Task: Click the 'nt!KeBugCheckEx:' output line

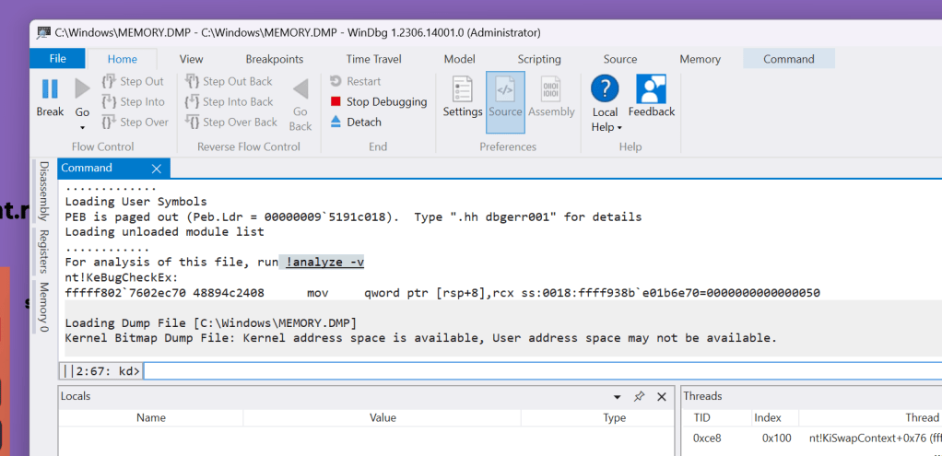Action: (x=122, y=277)
